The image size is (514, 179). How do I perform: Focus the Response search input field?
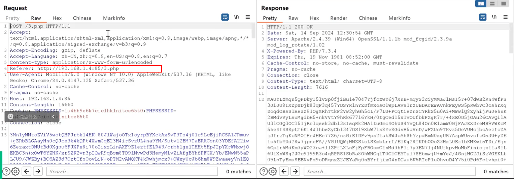click(x=389, y=172)
